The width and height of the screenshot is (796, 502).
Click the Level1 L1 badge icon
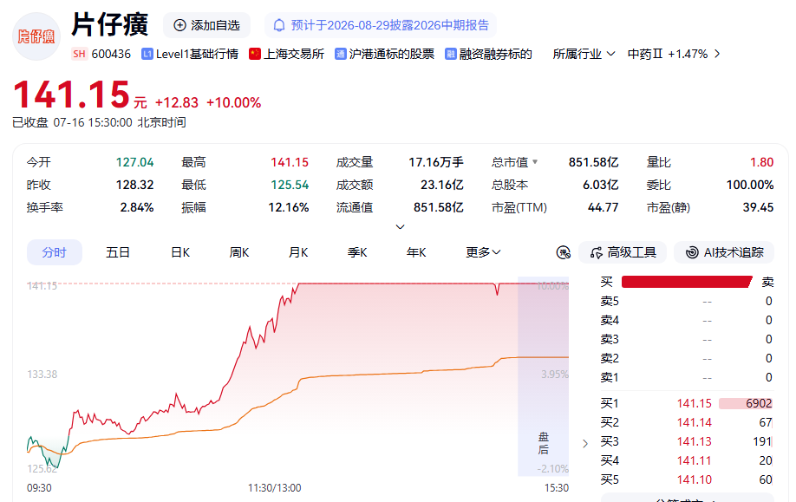tap(147, 54)
